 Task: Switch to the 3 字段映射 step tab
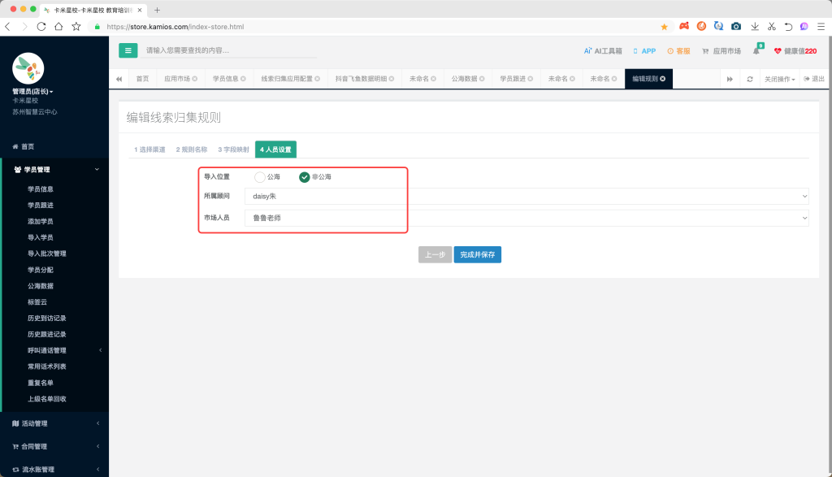232,150
